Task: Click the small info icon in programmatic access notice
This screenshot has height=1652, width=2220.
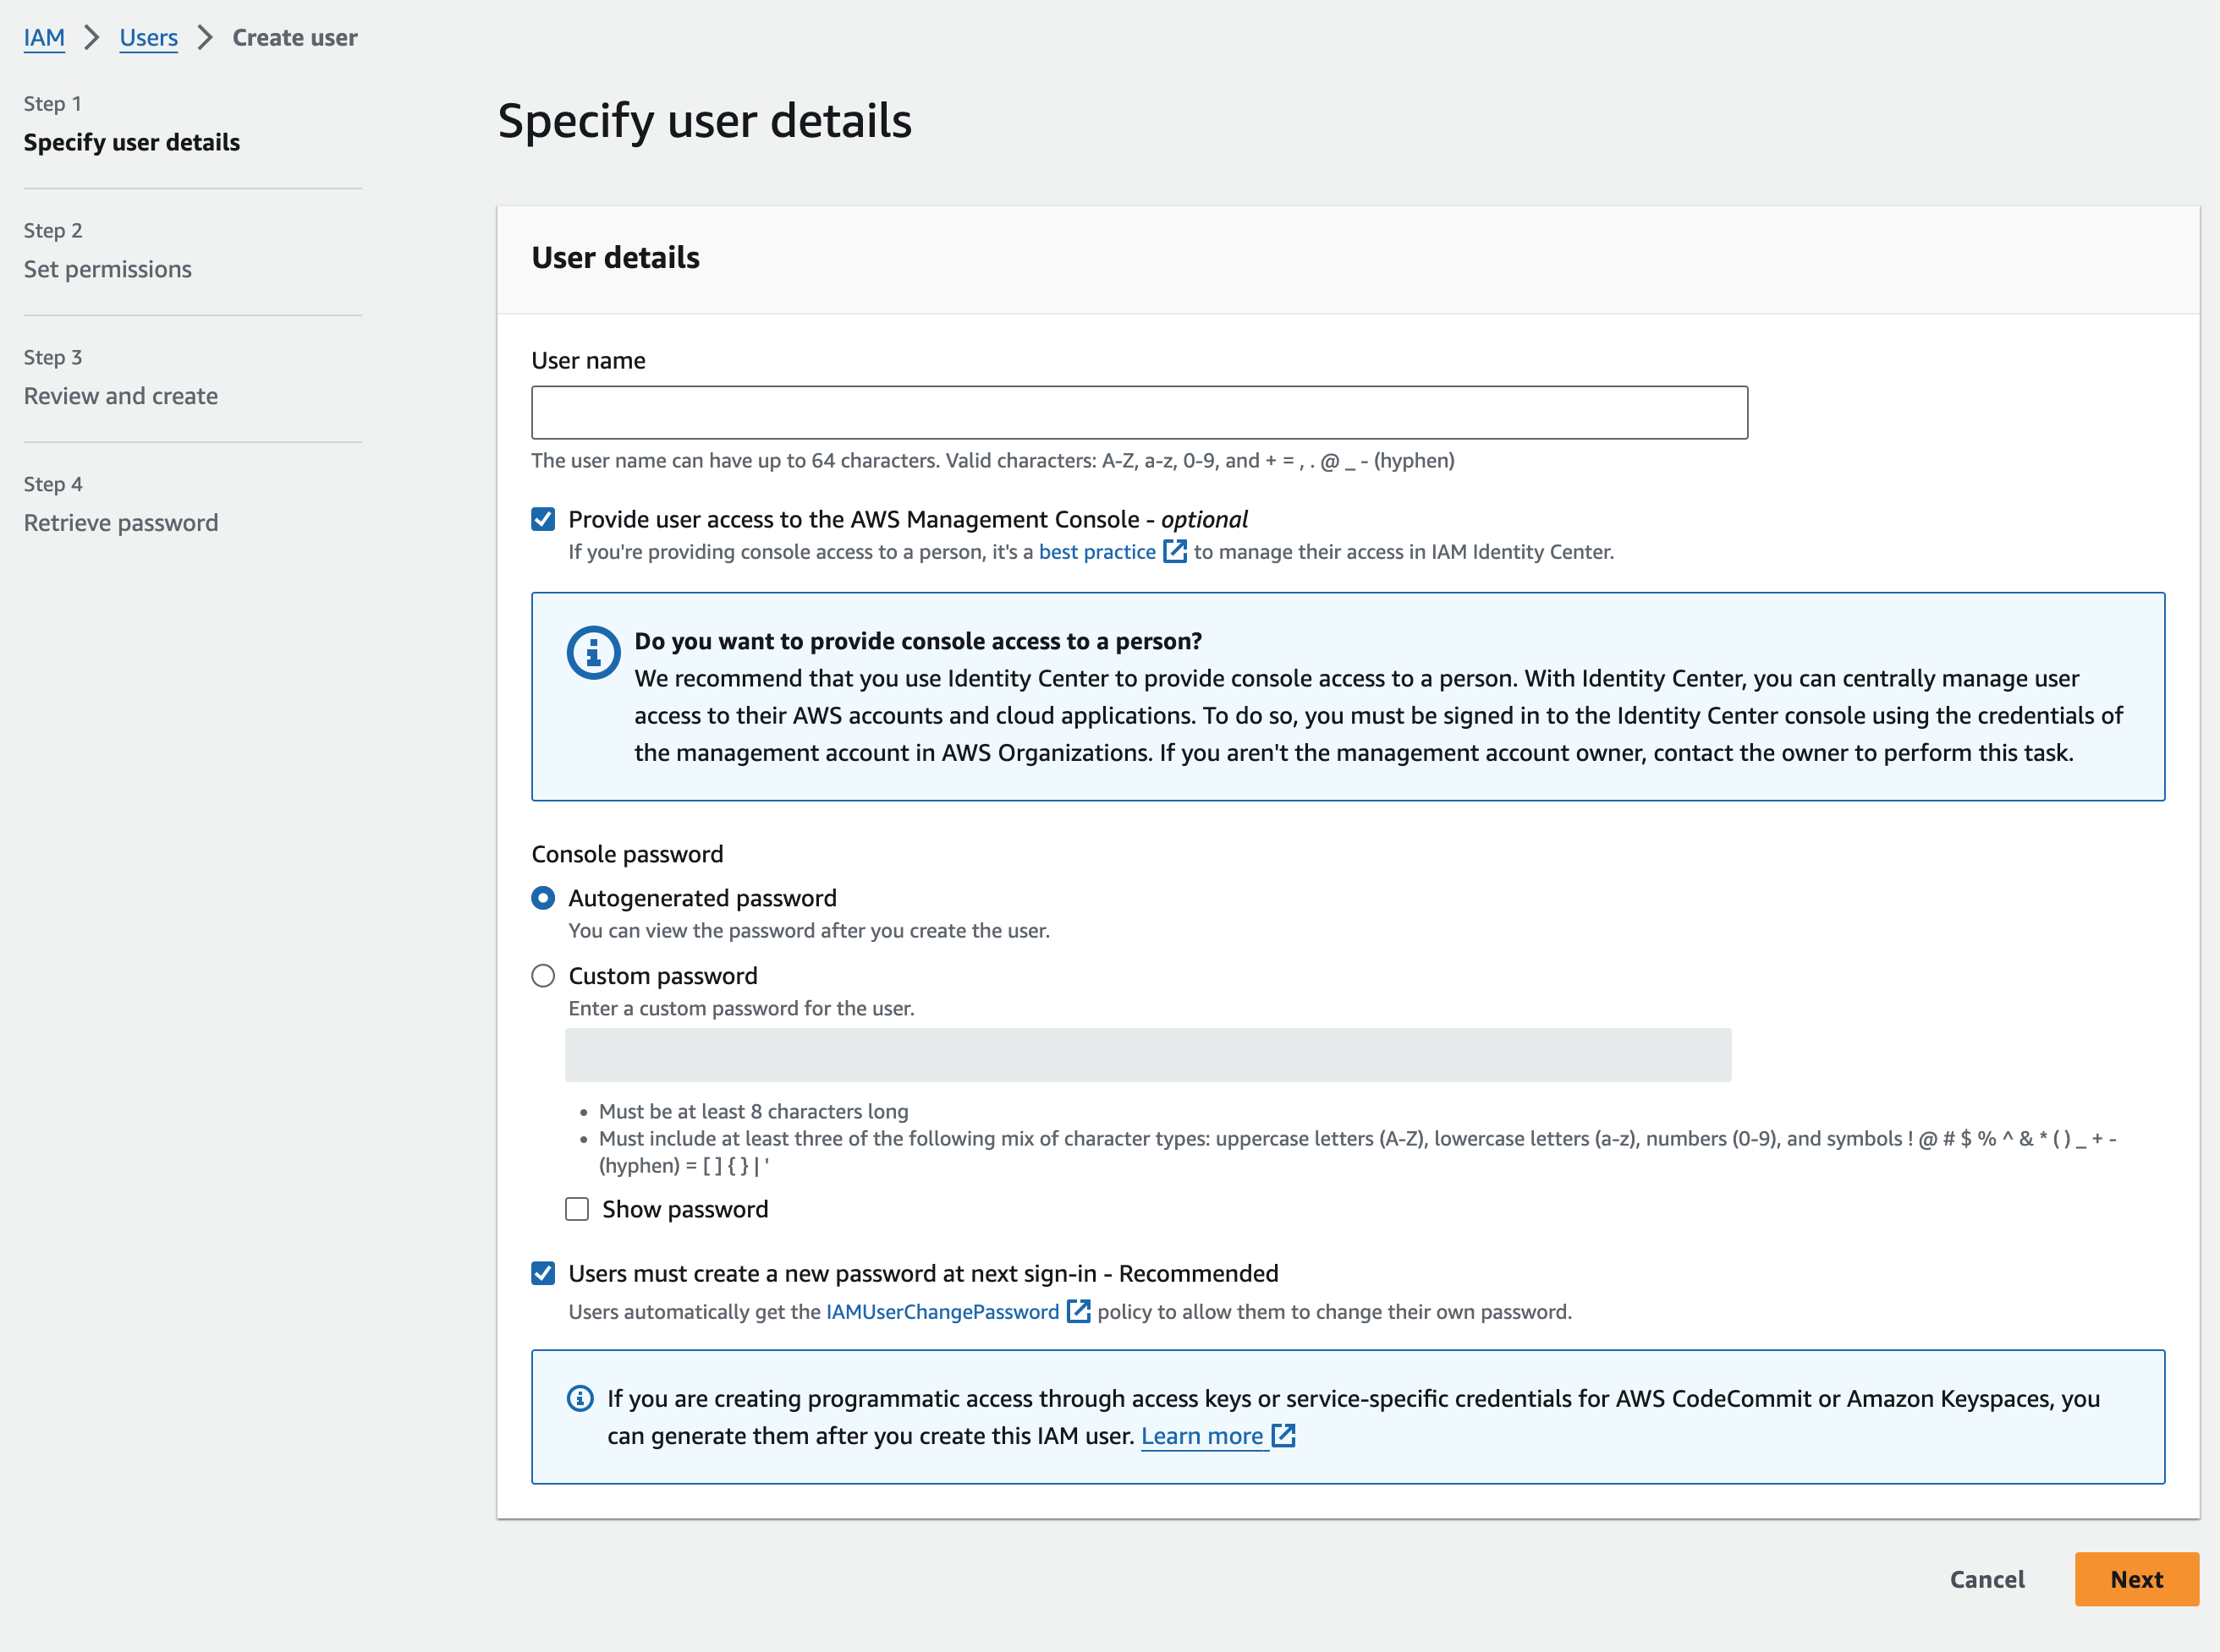Action: point(580,1398)
